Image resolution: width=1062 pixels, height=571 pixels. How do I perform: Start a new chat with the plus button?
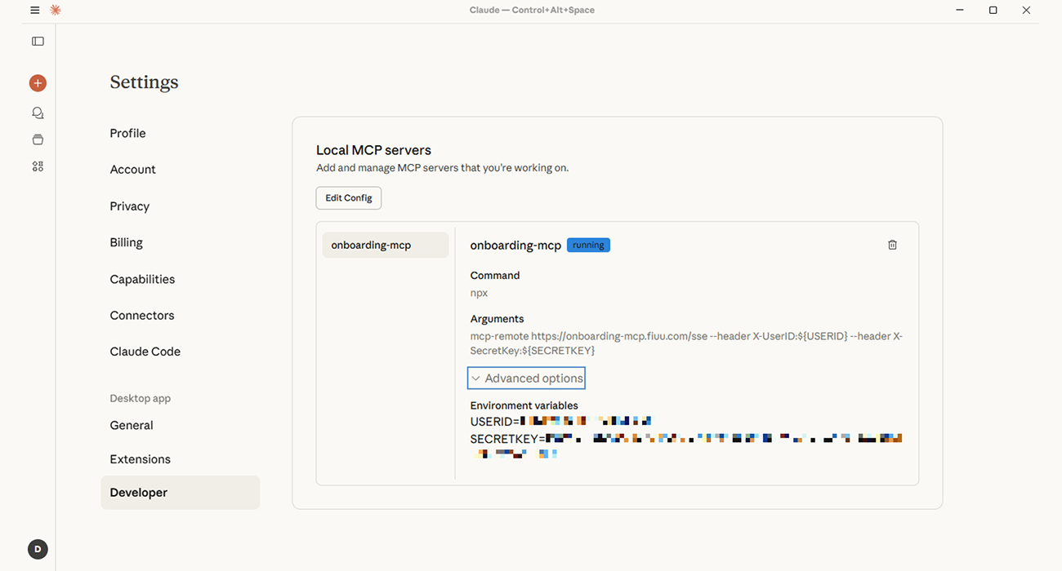37,82
